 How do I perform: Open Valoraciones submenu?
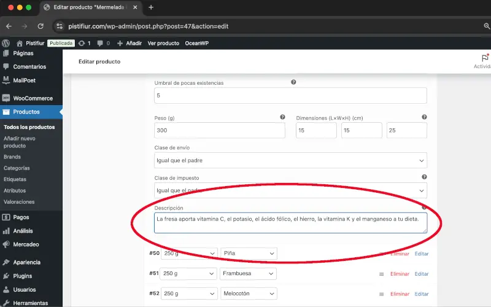19,202
